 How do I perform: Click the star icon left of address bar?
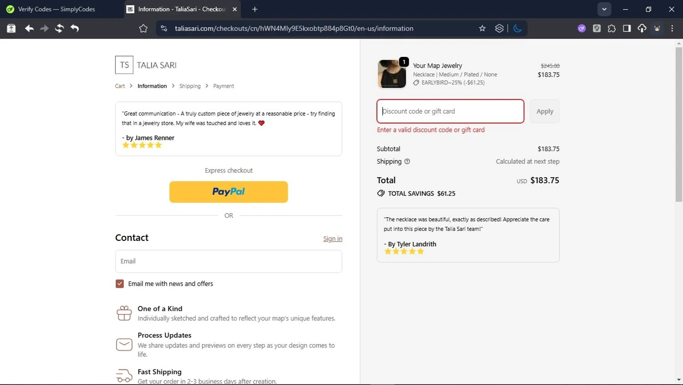point(143,28)
